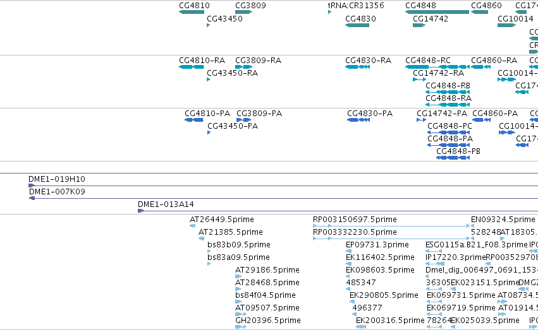Open transcript CG4810-RA

(202, 61)
